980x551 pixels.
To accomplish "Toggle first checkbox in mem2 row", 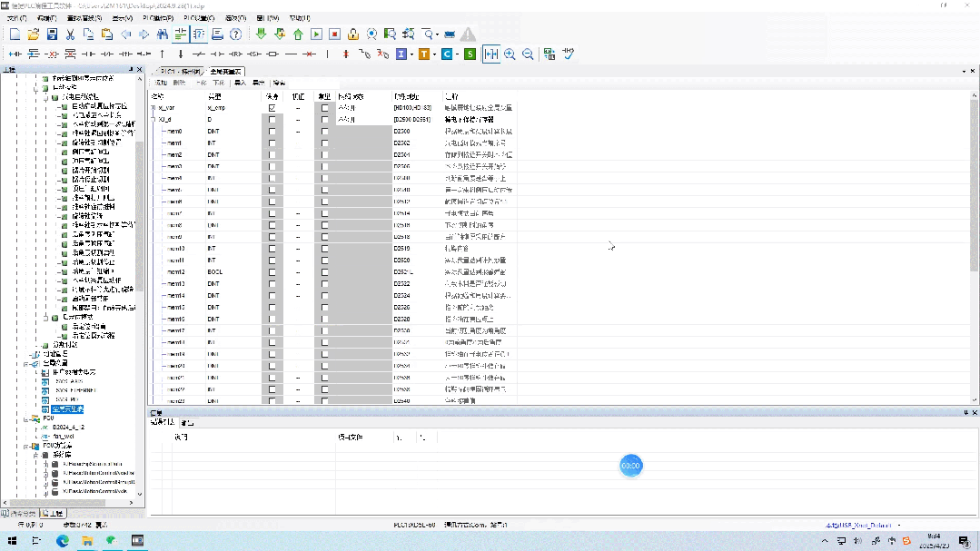I will coord(272,155).
